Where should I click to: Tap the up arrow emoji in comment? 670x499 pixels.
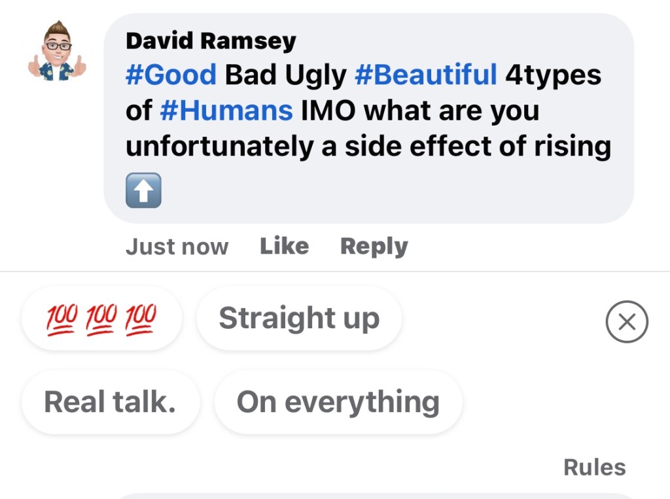point(143,192)
